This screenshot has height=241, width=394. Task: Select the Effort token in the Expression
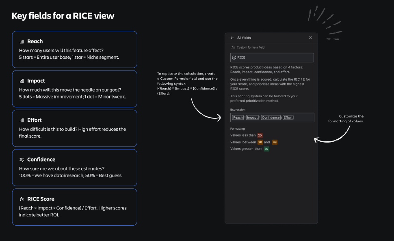coord(288,117)
